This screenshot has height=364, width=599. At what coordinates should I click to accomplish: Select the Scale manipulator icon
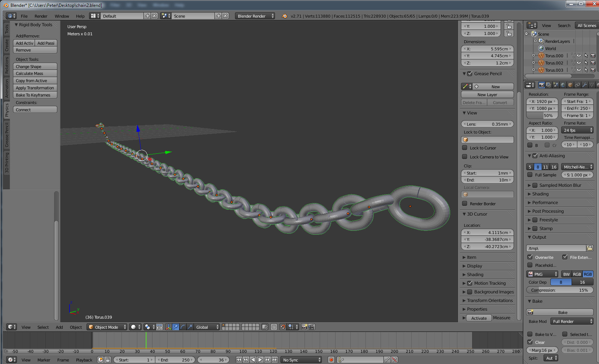190,327
